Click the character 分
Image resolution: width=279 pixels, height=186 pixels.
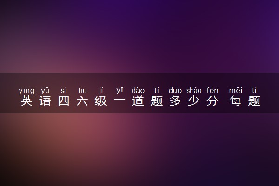(213, 100)
